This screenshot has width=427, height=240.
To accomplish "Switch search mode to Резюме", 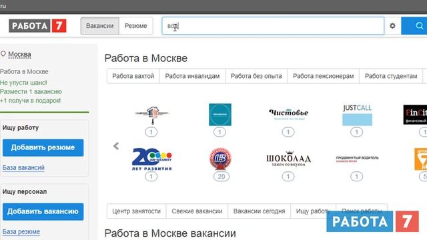I will tap(136, 26).
